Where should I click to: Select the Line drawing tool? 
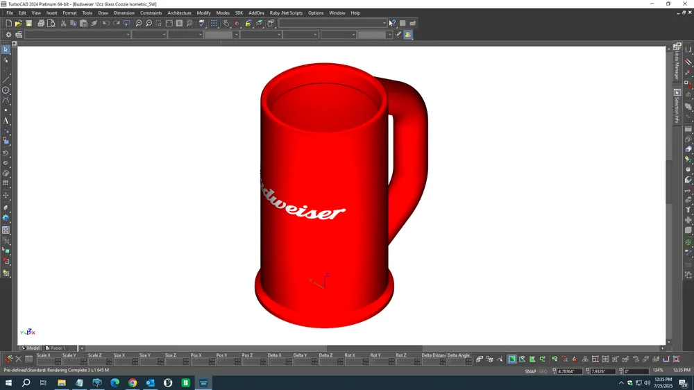6,80
